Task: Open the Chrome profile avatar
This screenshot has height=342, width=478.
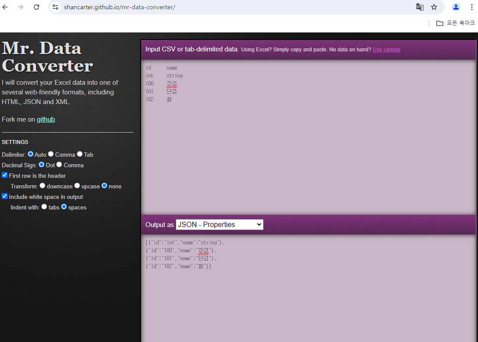Action: point(456,7)
